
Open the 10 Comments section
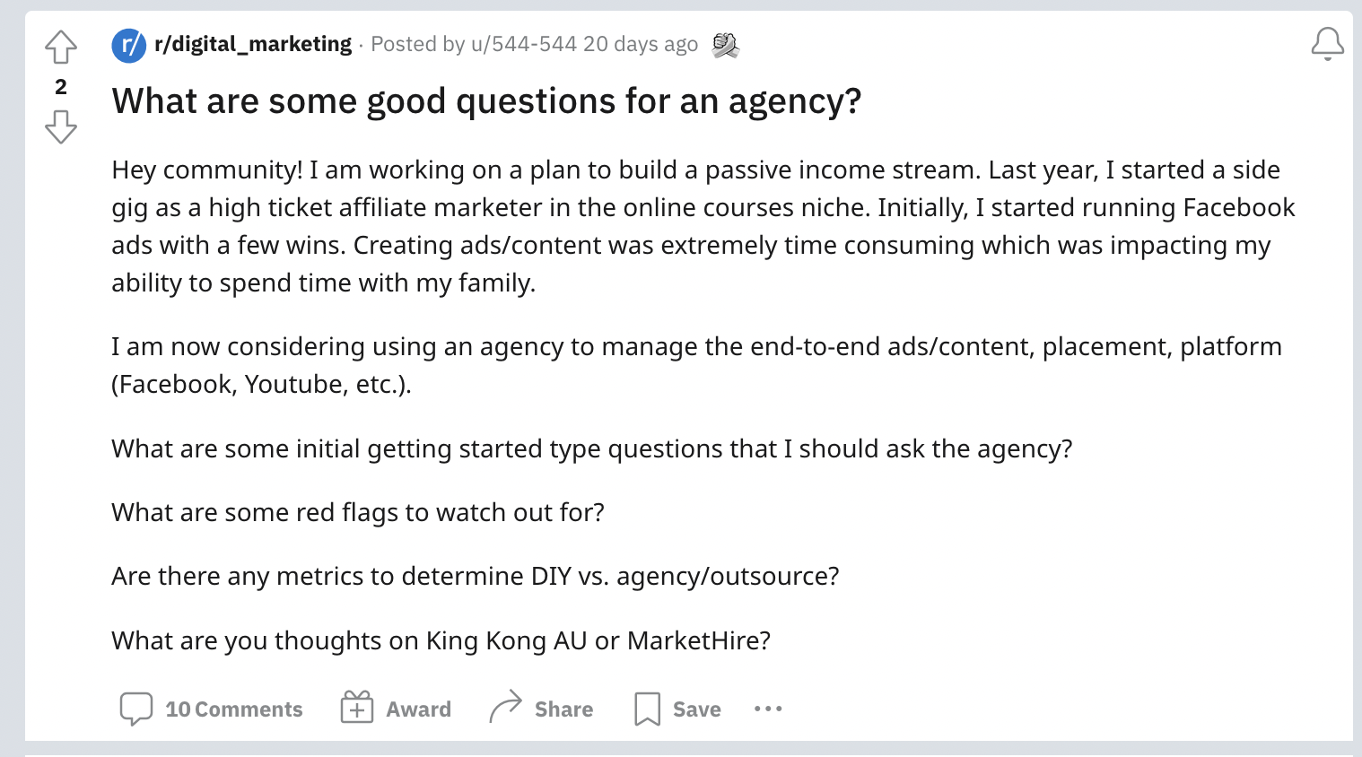click(234, 709)
